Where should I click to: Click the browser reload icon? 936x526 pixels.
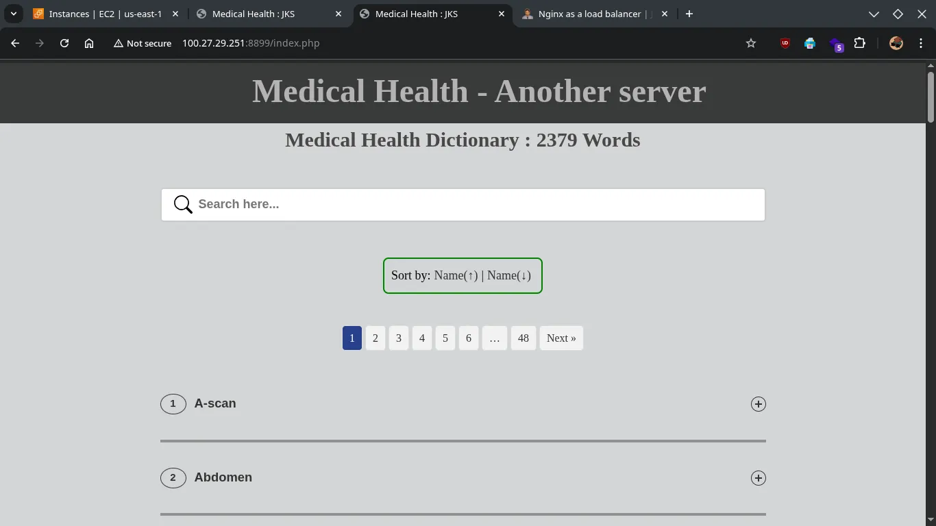(x=64, y=43)
